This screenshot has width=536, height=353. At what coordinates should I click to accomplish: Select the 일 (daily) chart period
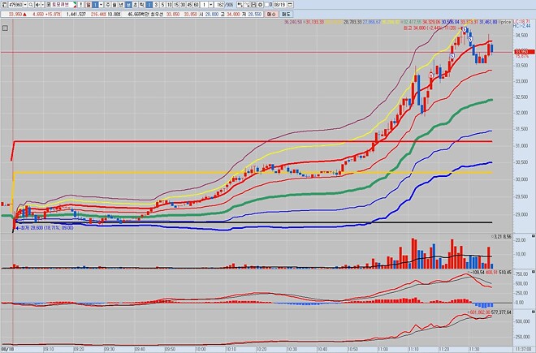coord(88,5)
